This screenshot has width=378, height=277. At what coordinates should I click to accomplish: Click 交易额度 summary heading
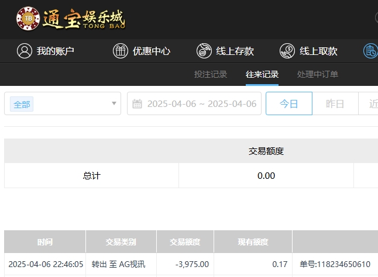point(266,151)
